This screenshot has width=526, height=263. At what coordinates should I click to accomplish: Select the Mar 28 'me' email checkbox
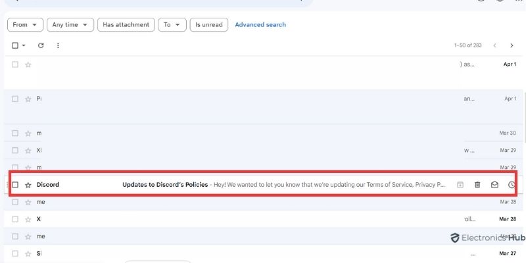click(x=15, y=202)
